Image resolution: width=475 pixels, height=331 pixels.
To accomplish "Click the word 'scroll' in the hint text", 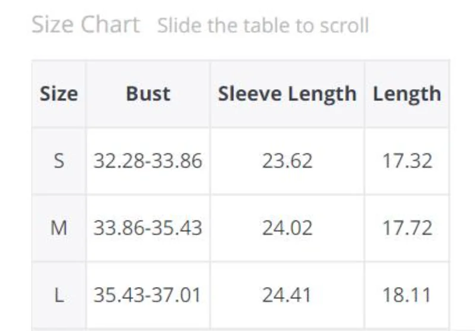I will 343,26.
